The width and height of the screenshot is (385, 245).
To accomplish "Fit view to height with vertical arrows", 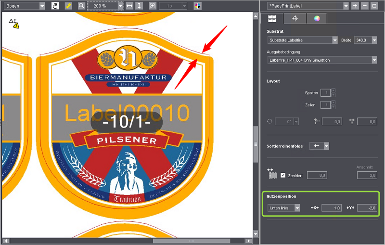I will [x=139, y=6].
